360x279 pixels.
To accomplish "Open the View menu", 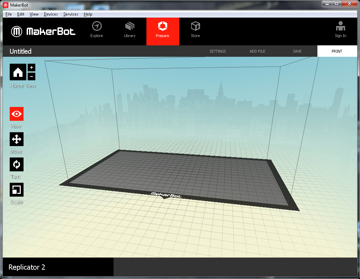I will tap(34, 14).
